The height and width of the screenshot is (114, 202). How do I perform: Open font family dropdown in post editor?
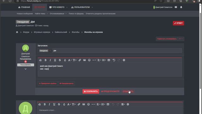[x=70, y=60]
